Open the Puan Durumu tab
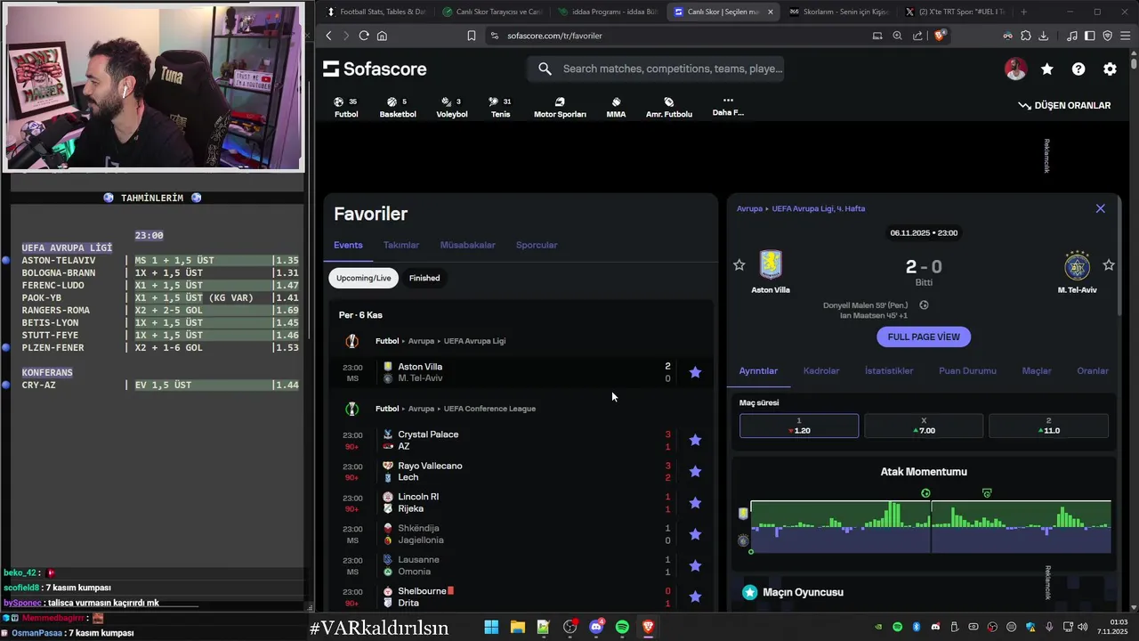Viewport: 1139px width, 641px height. coord(967,370)
